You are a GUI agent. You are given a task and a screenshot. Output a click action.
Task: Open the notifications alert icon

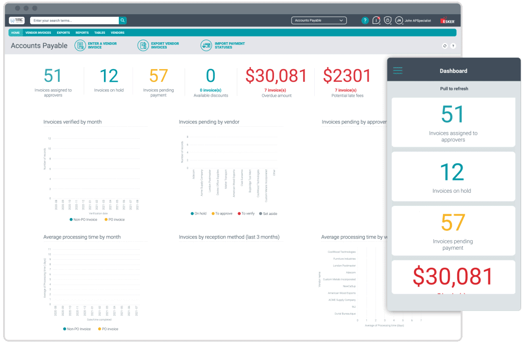(x=376, y=21)
